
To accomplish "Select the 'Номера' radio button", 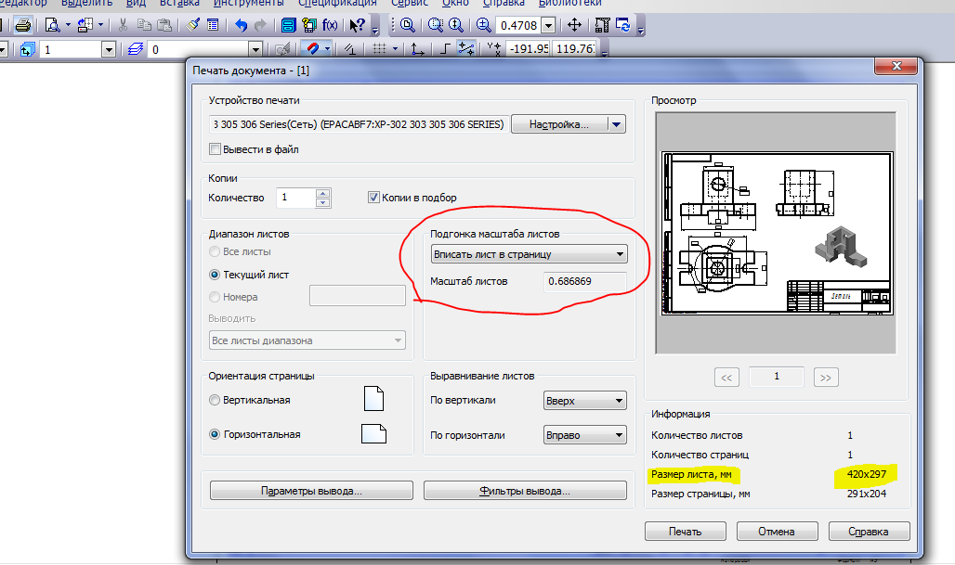I will [215, 297].
